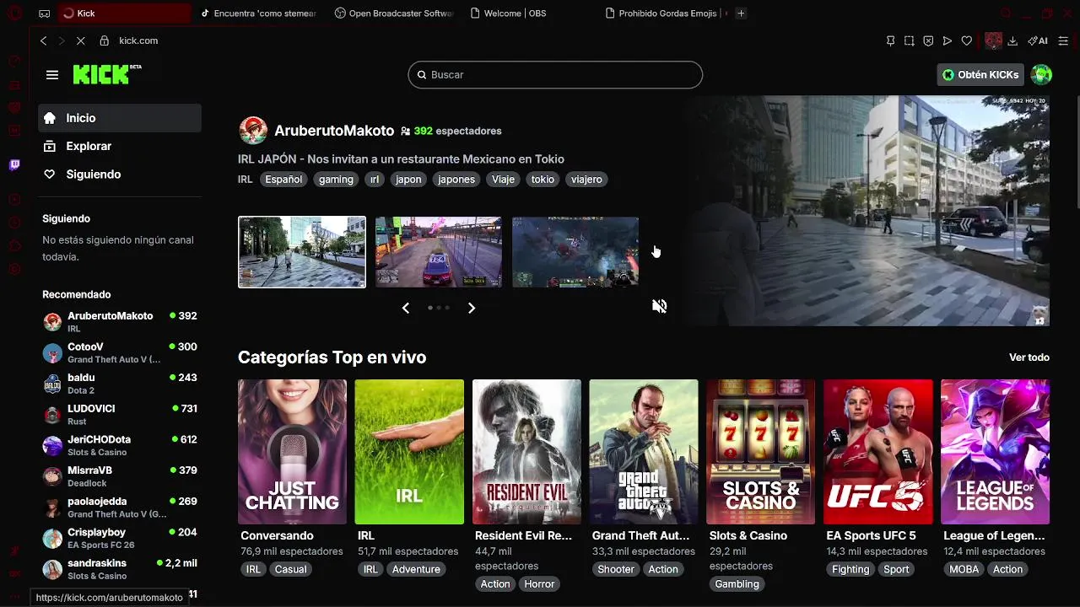This screenshot has width=1080, height=607.
Task: Open MisrraVB in recommended channels
Action: [120, 476]
